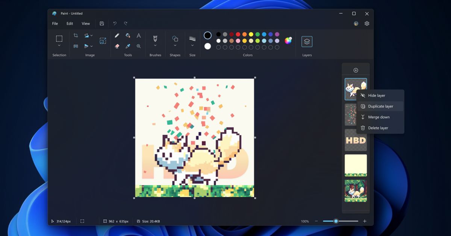Choose Delete layer from context menu
This screenshot has height=236, width=451.
380,128
